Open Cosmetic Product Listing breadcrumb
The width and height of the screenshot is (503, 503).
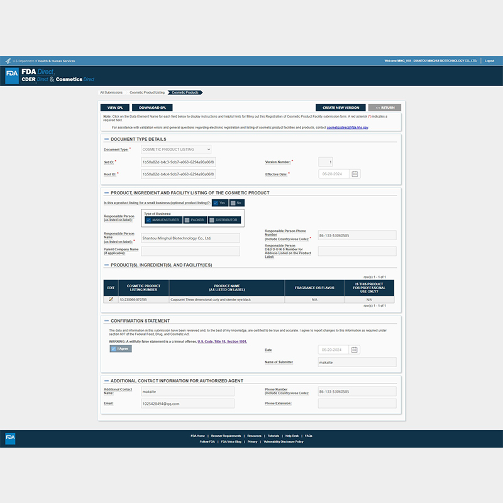point(146,92)
